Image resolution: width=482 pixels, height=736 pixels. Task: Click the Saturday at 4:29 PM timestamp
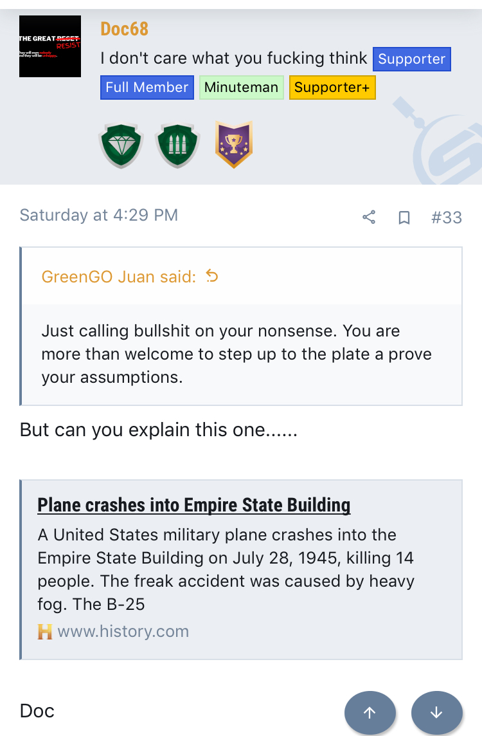99,215
